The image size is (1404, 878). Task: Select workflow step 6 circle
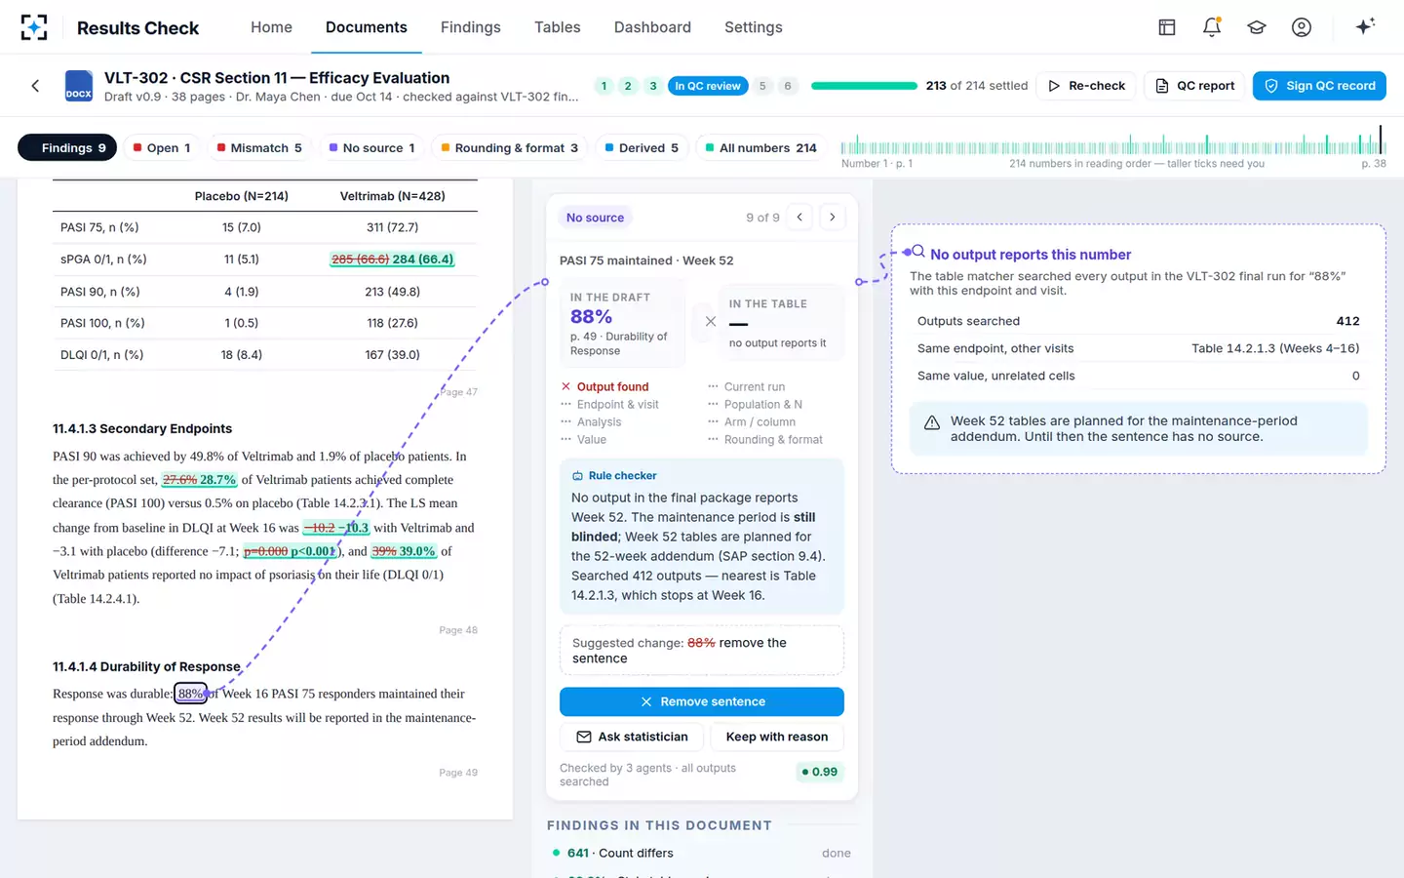click(788, 86)
